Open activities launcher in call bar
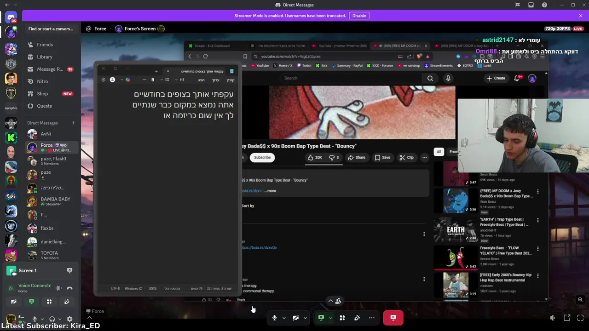The image size is (589, 331). point(342,318)
